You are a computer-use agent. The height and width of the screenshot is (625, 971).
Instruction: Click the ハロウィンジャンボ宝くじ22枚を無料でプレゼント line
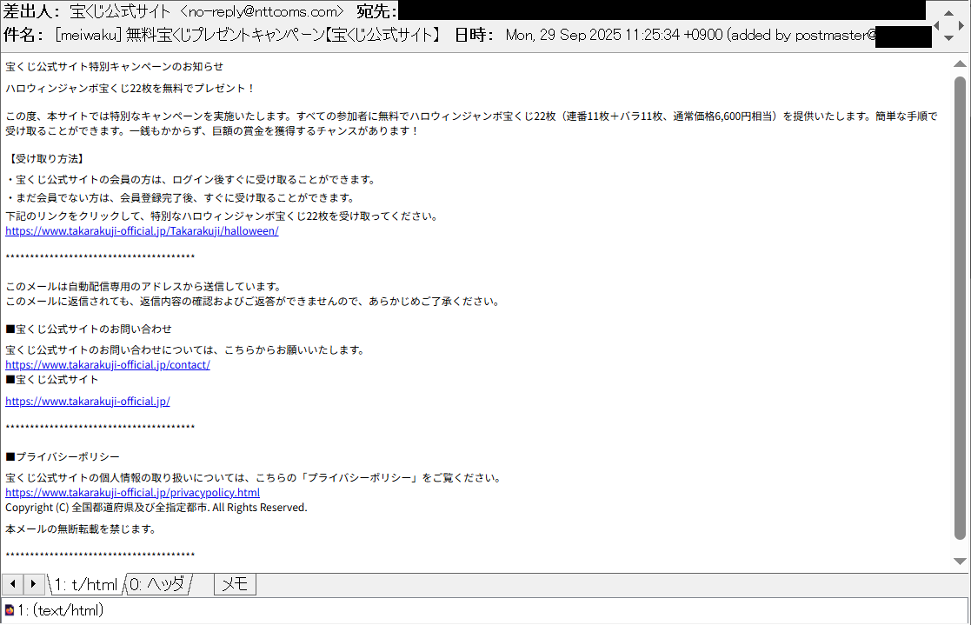pyautogui.click(x=130, y=88)
